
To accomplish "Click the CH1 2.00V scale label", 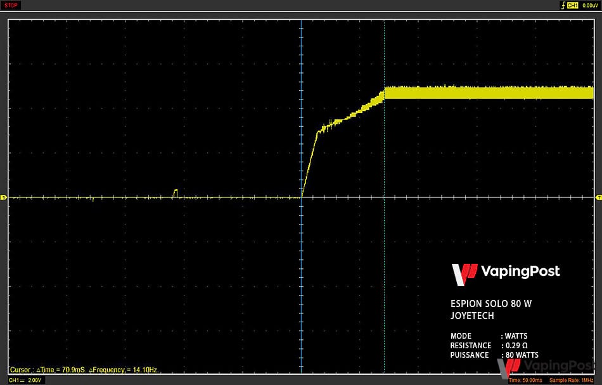I will point(25,380).
